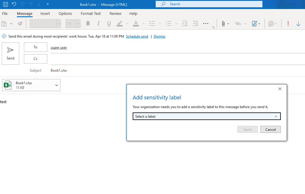Click the To button
The height and width of the screenshot is (194, 305).
pos(35,47)
